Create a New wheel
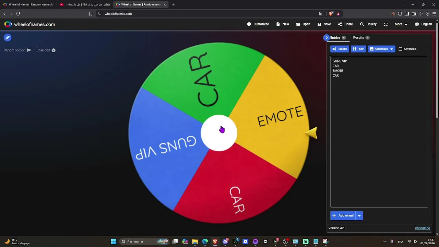439x247 pixels. click(283, 24)
